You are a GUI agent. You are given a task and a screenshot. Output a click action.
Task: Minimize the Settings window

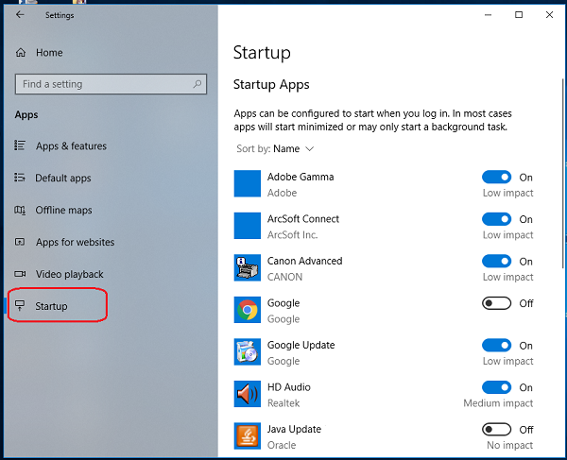(489, 15)
